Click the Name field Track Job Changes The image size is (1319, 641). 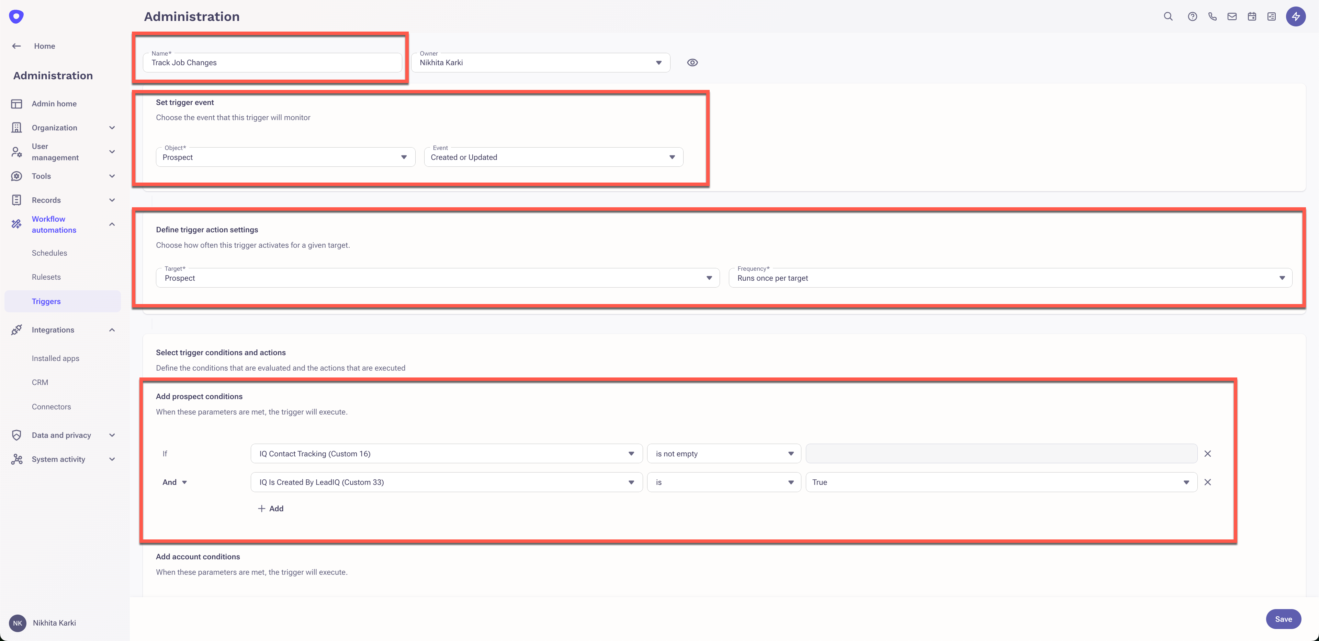(x=272, y=62)
